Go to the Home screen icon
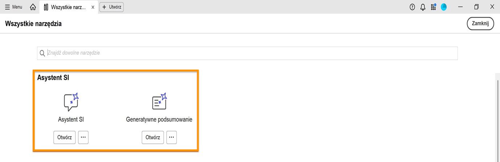 [33, 7]
